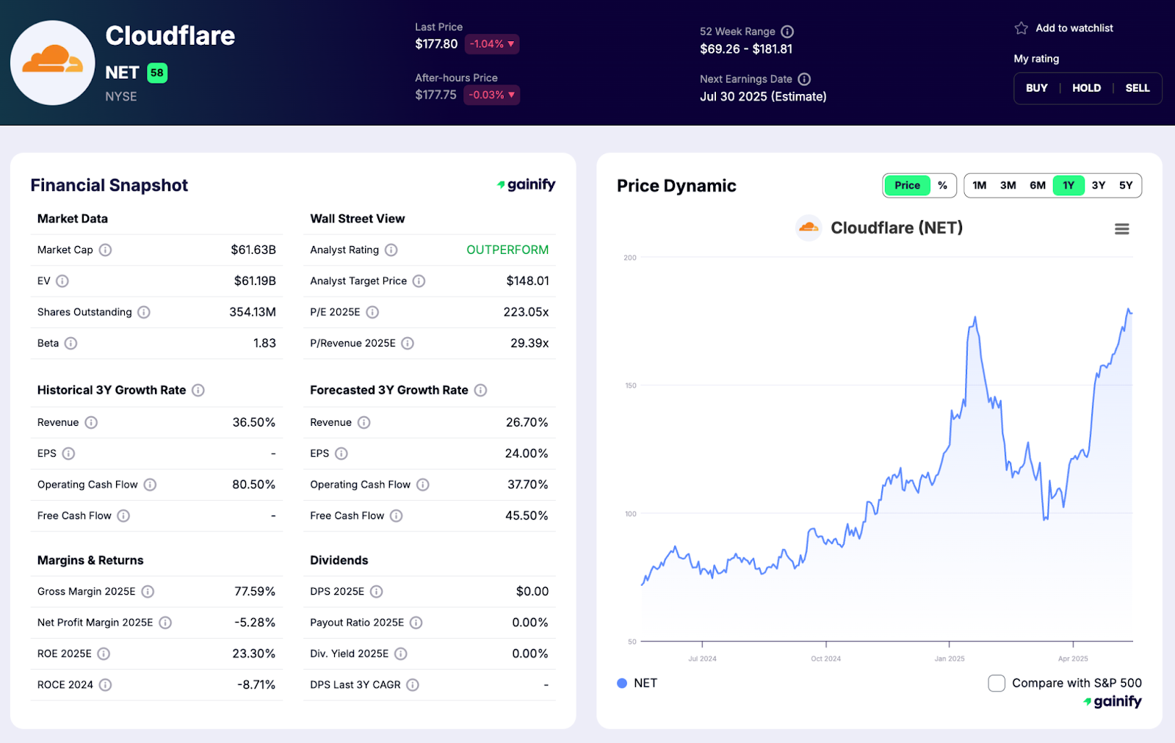Select the 3Y time range
The height and width of the screenshot is (743, 1175).
pos(1099,186)
